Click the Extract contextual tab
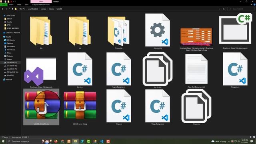256x144 pixels. (41, 2)
